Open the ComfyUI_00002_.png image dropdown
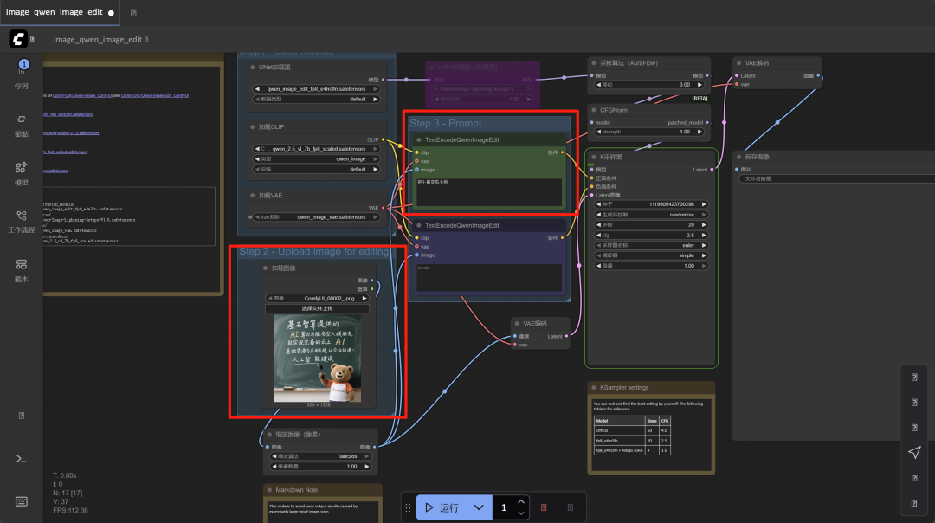The width and height of the screenshot is (935, 523). pos(317,298)
